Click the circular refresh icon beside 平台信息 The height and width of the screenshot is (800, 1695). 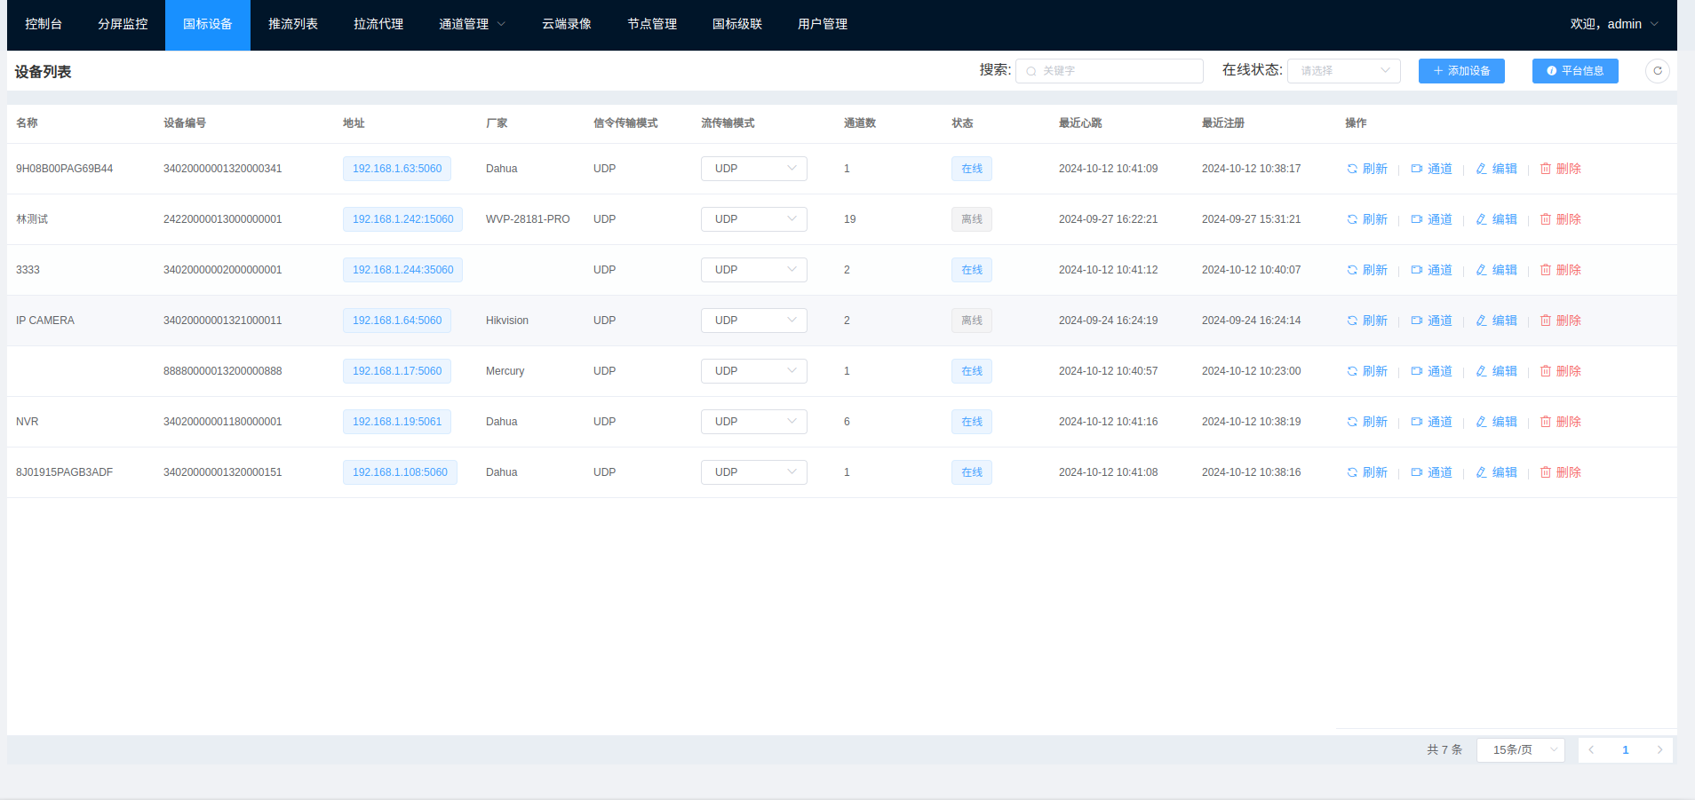[1657, 71]
